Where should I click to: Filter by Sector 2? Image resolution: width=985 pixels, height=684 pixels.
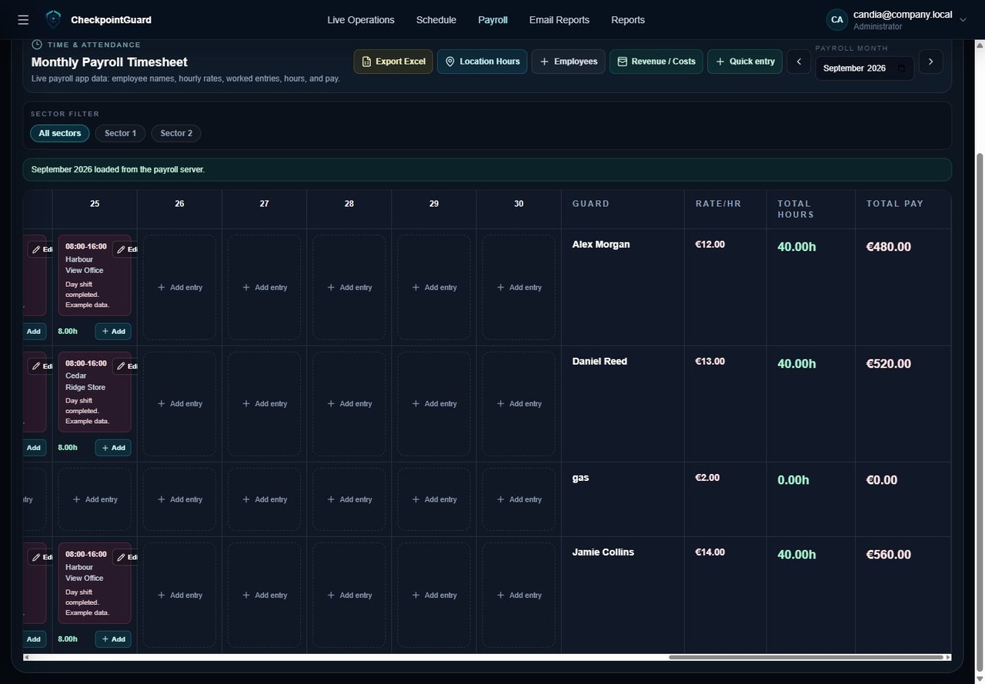(x=176, y=133)
